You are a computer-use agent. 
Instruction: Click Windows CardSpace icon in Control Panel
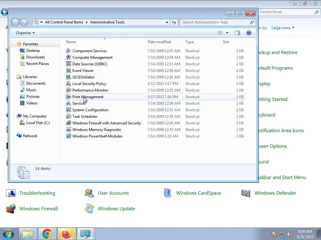(x=167, y=193)
